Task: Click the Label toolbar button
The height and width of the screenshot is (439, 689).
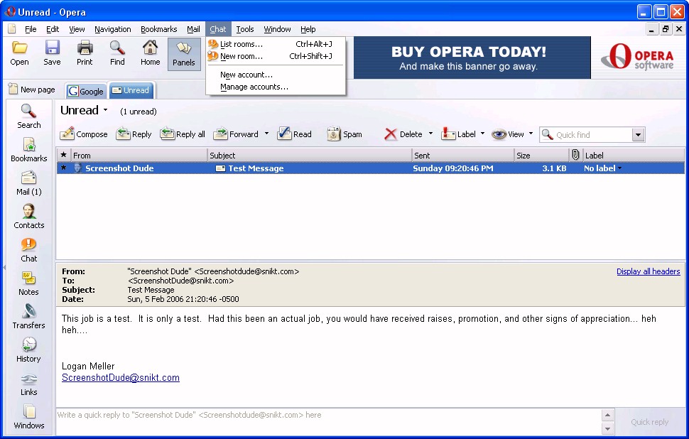Action: coord(458,134)
